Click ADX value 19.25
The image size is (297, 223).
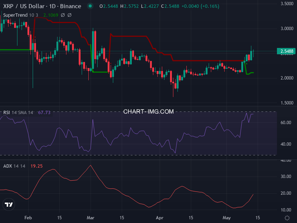(x=36, y=166)
